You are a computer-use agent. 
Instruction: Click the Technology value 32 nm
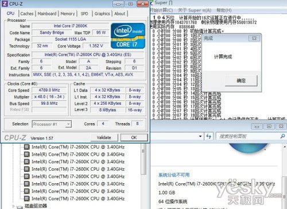[x=42, y=46]
